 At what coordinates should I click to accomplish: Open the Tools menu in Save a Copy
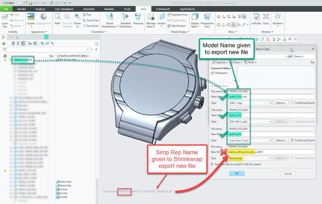pyautogui.click(x=250, y=62)
